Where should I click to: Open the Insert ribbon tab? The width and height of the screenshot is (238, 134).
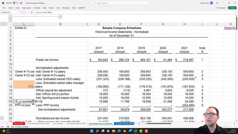(x=17, y=8)
